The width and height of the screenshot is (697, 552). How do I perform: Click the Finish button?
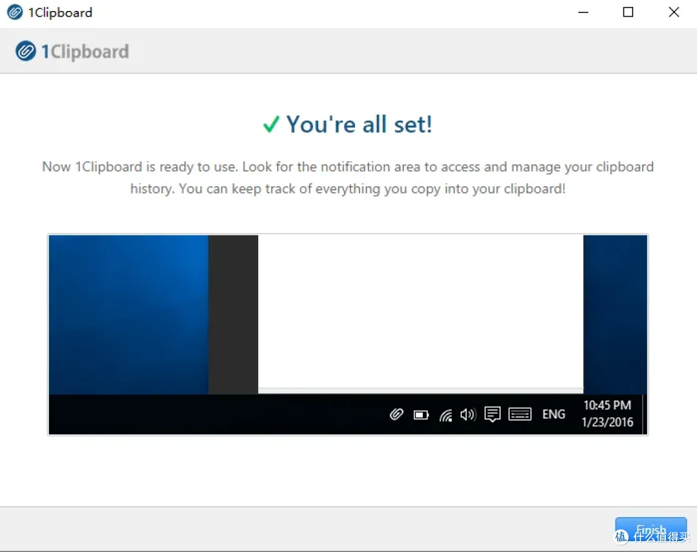pos(651,529)
